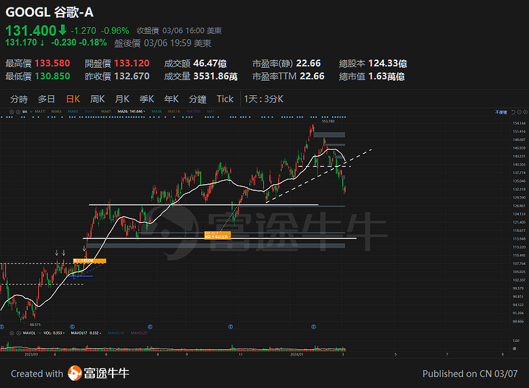Click the 最高價 133.580 value
529x388 pixels.
[52, 64]
